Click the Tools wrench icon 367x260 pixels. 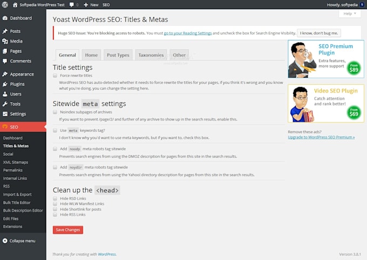click(5, 104)
